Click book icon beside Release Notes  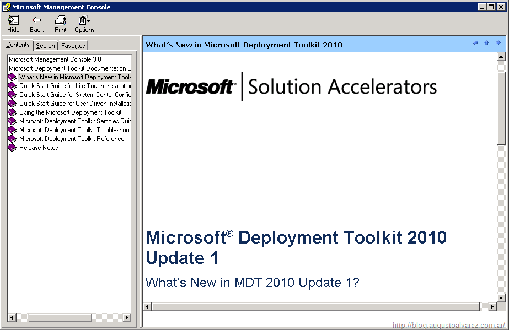[12, 148]
